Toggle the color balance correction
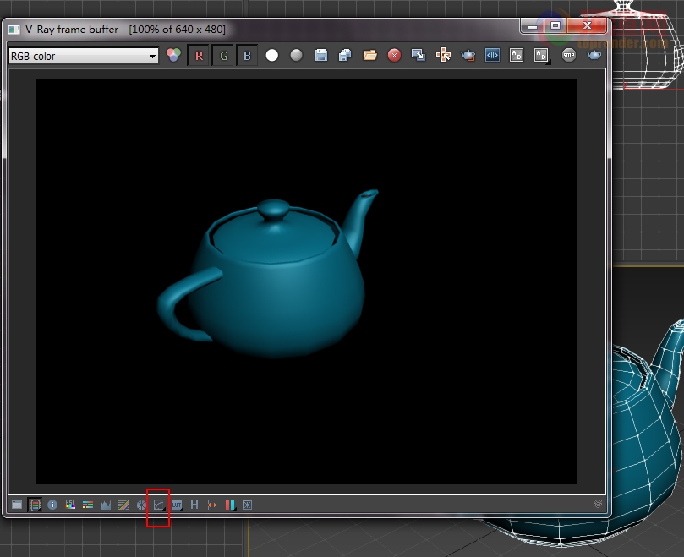The image size is (684, 557). 88,505
